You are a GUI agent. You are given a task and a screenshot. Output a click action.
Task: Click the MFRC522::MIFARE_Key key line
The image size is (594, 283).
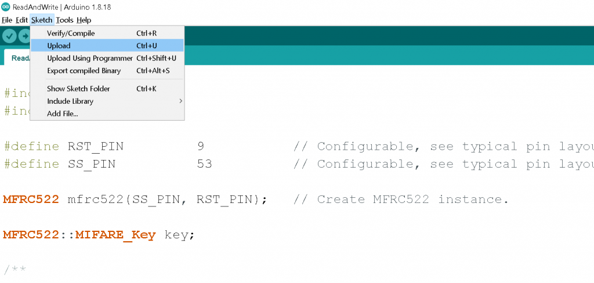click(99, 234)
